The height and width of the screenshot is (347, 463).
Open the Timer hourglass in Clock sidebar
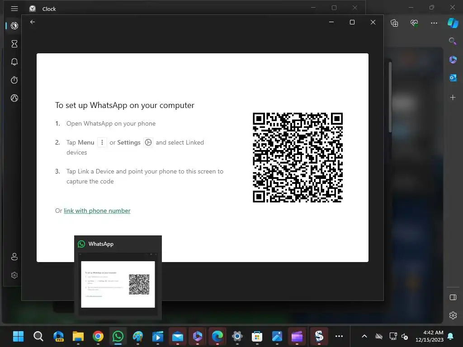coord(14,44)
